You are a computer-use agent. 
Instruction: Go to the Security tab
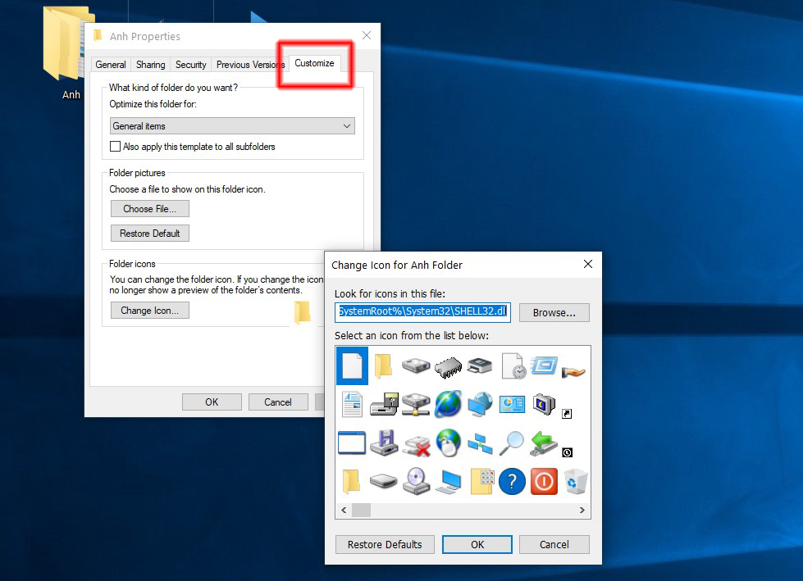click(x=190, y=65)
